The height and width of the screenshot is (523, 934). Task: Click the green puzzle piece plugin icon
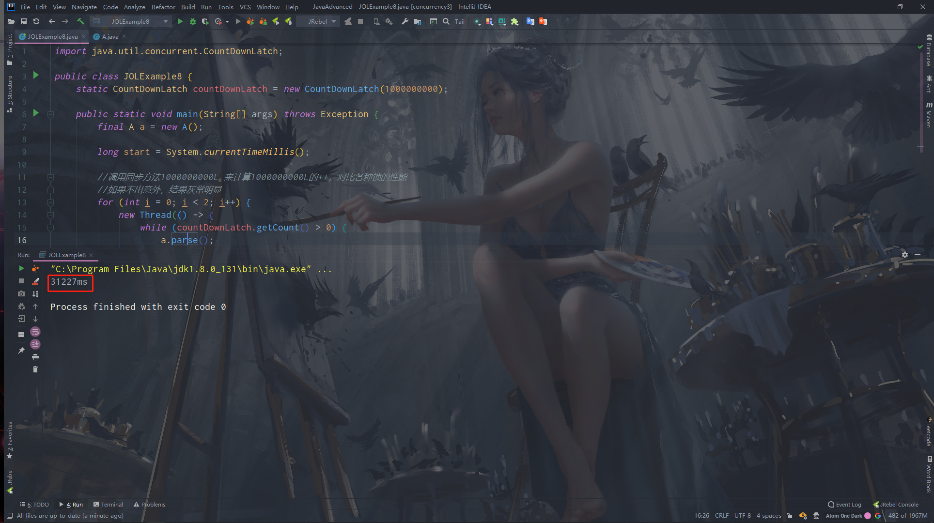514,21
